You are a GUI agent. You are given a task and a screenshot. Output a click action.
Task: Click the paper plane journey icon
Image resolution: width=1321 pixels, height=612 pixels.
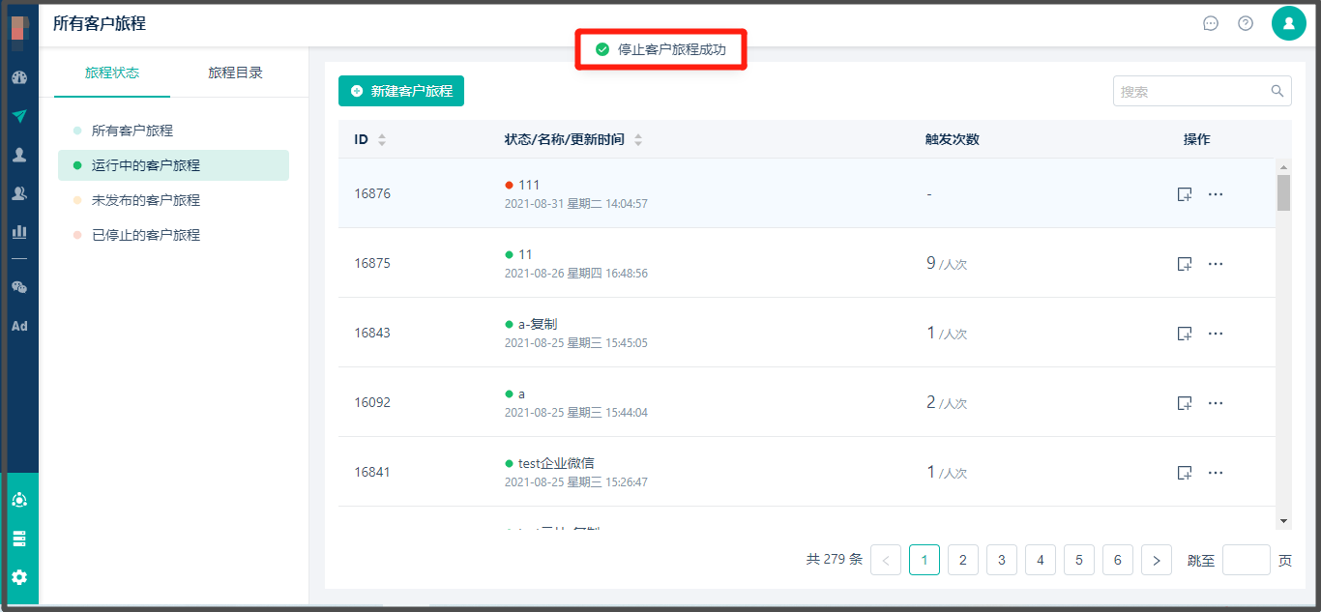pyautogui.click(x=19, y=116)
